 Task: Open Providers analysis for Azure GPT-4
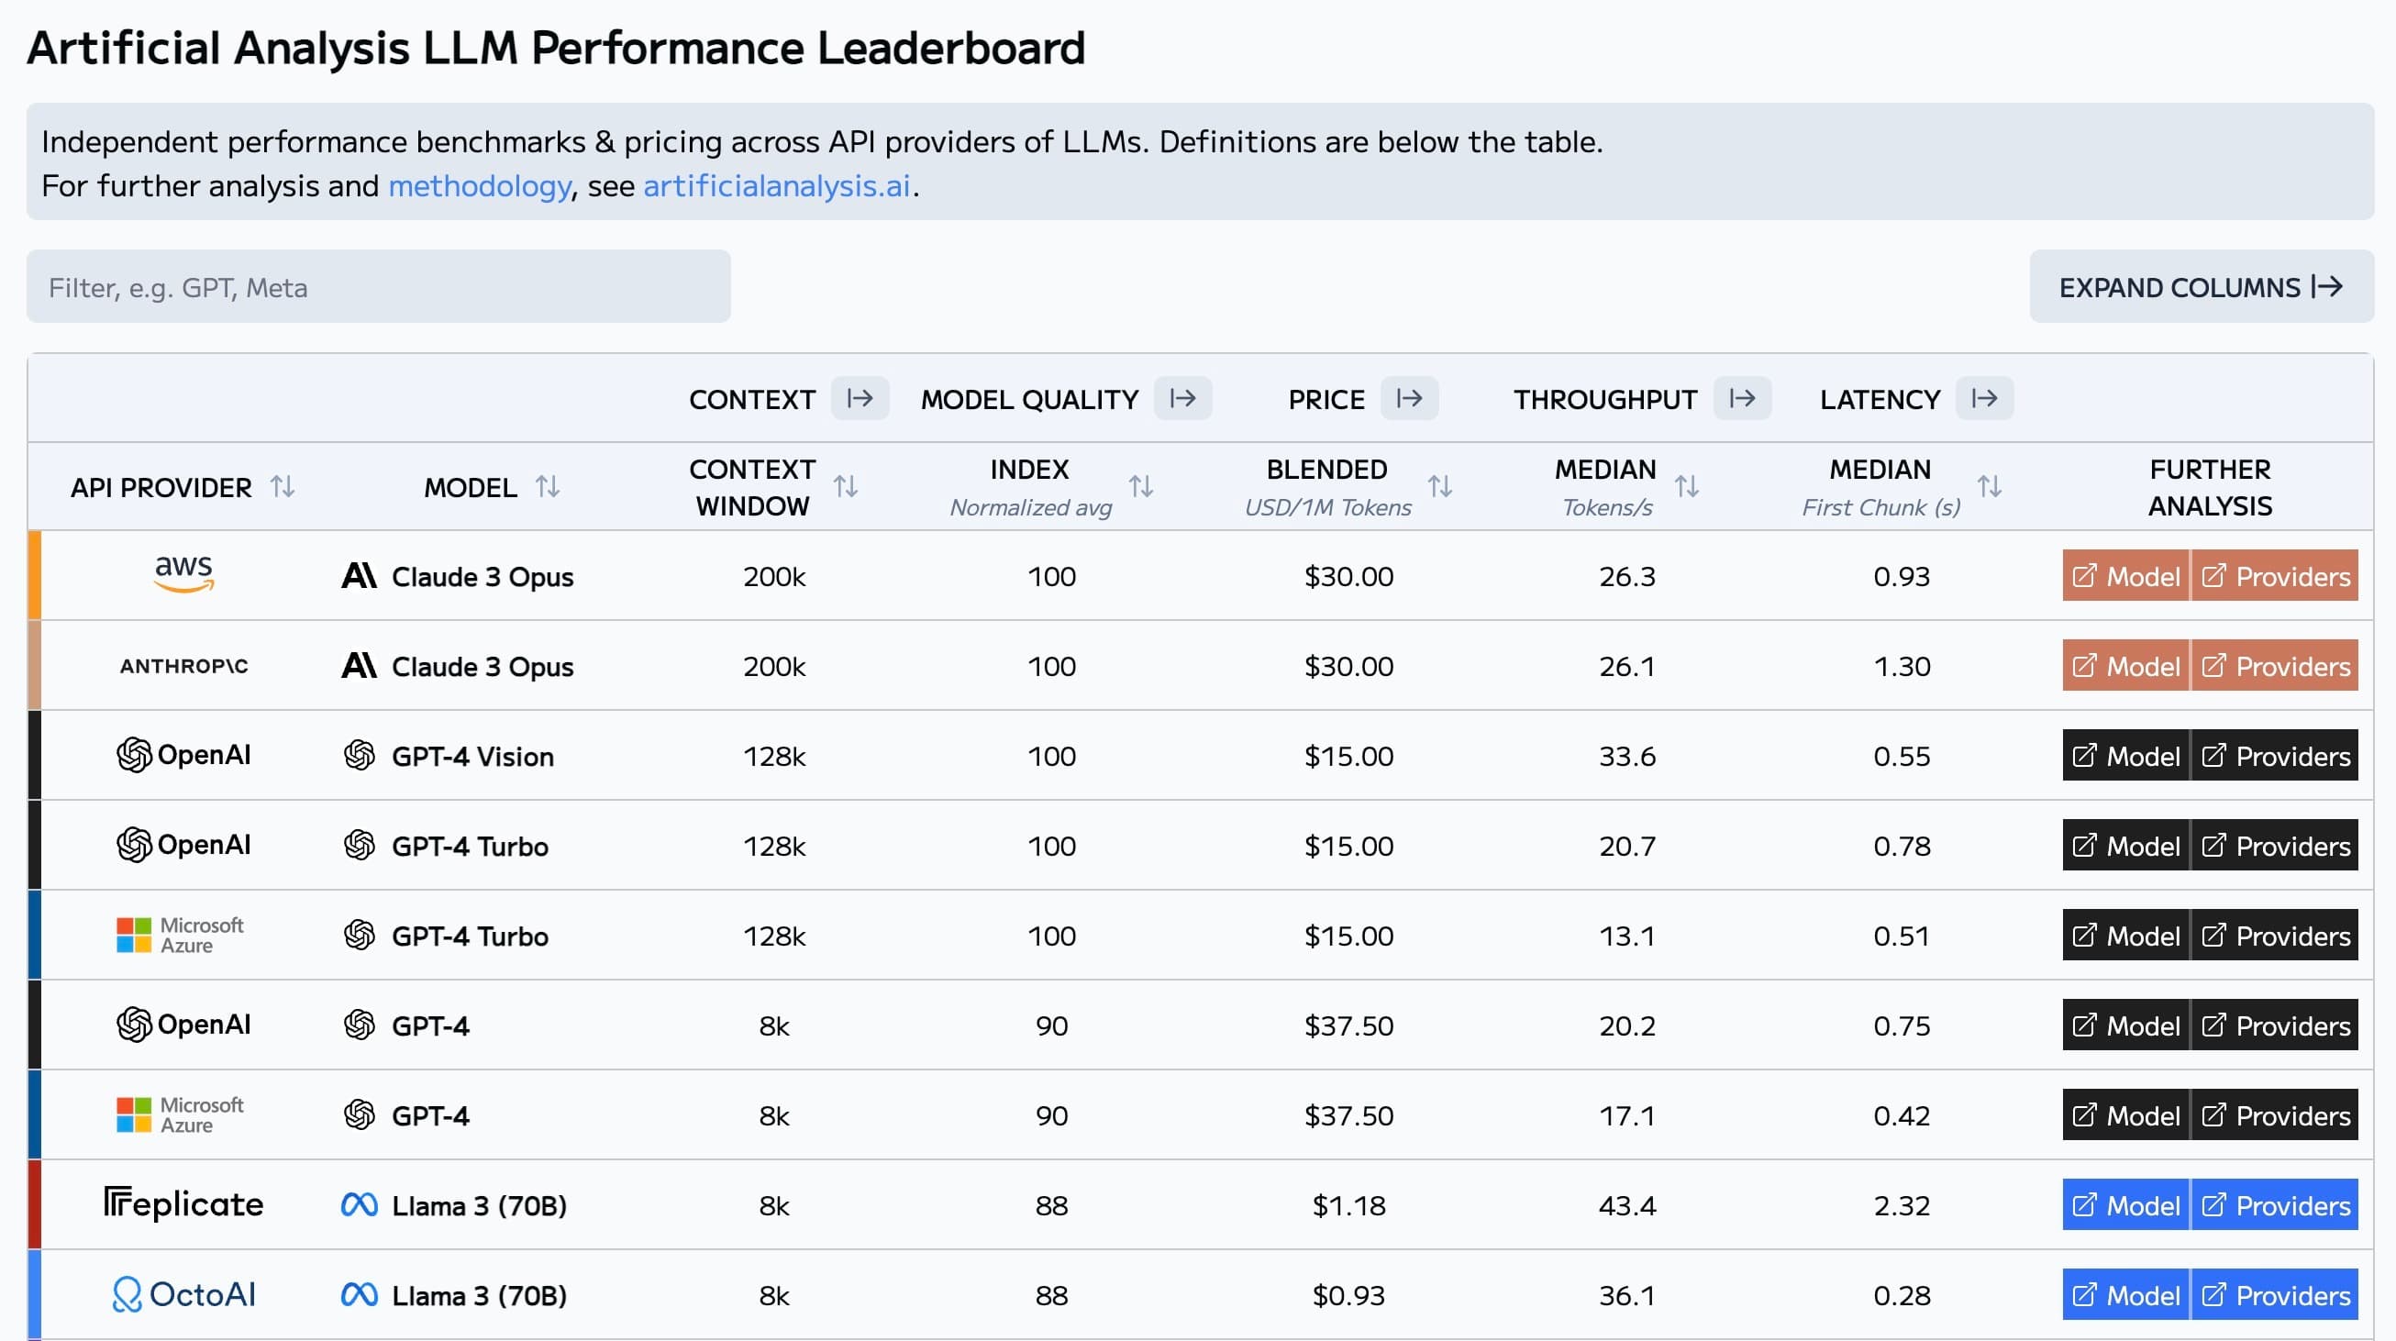point(2275,1115)
